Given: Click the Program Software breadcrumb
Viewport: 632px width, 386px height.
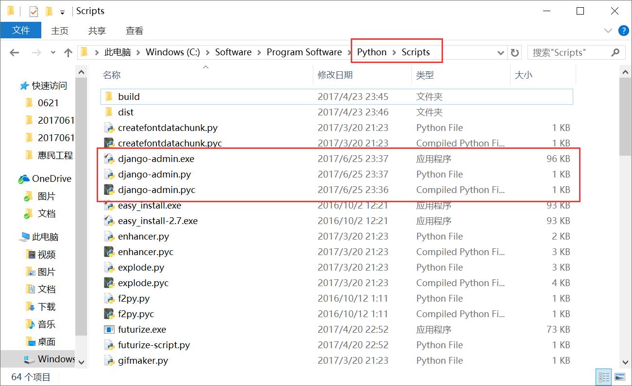Looking at the screenshot, I should (x=304, y=52).
